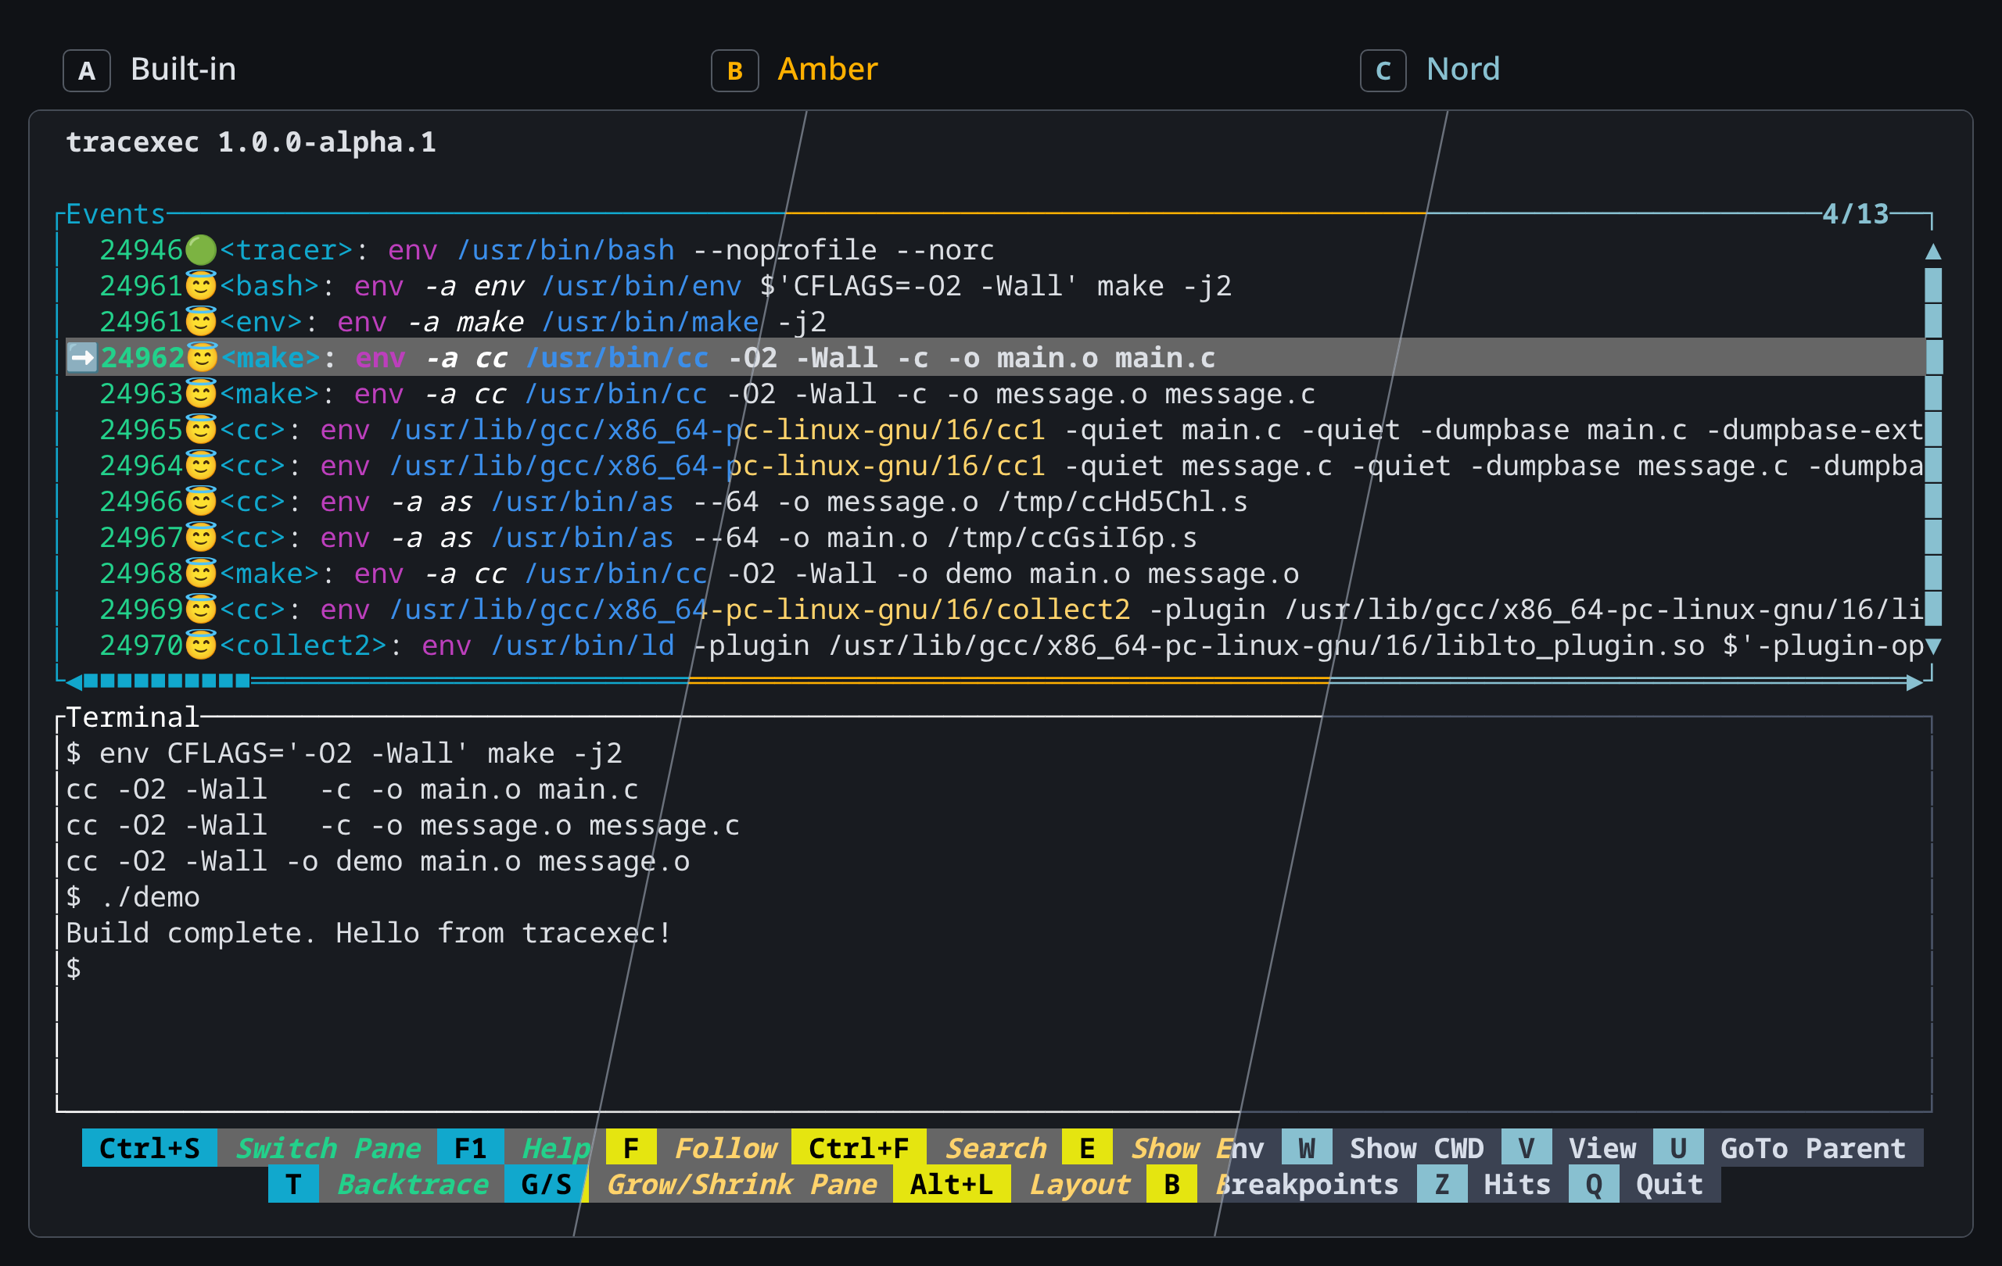Select event 24967 as main.o row
The width and height of the screenshot is (2002, 1266).
tap(996, 538)
